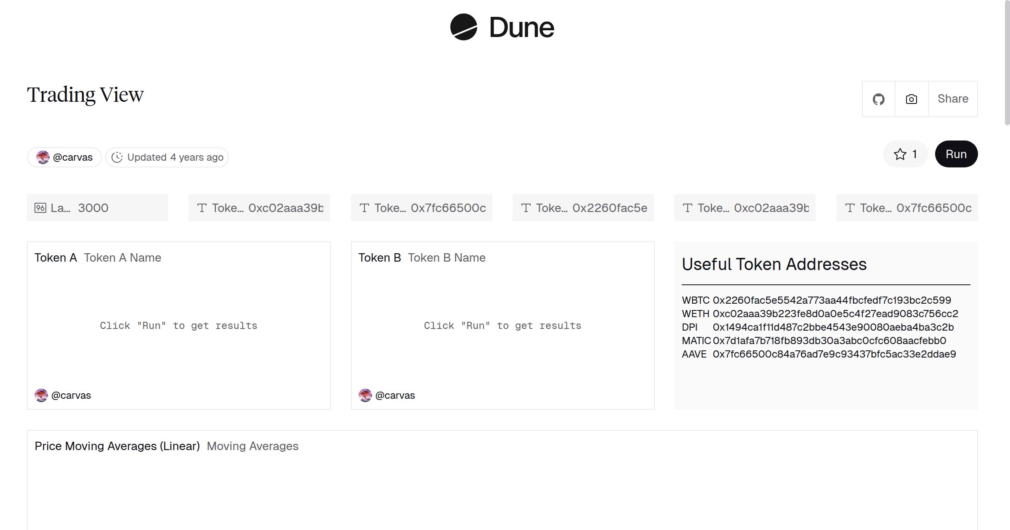Open the GitHub icon button
Viewport: 1010px width, 530px height.
878,99
